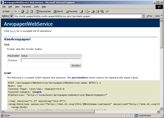The height and width of the screenshot is (118, 164).
Task: Open the Help menu
Action: pos(44,7)
